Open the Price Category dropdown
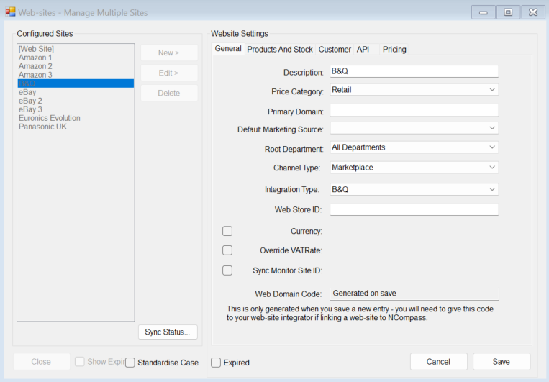This screenshot has width=549, height=382. pyautogui.click(x=414, y=90)
